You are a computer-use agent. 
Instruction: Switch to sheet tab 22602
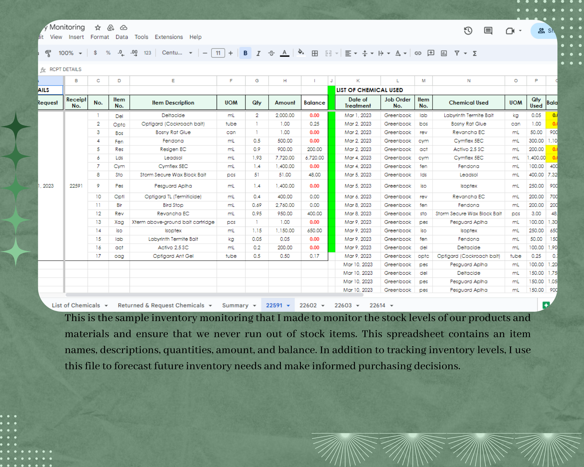tap(308, 305)
